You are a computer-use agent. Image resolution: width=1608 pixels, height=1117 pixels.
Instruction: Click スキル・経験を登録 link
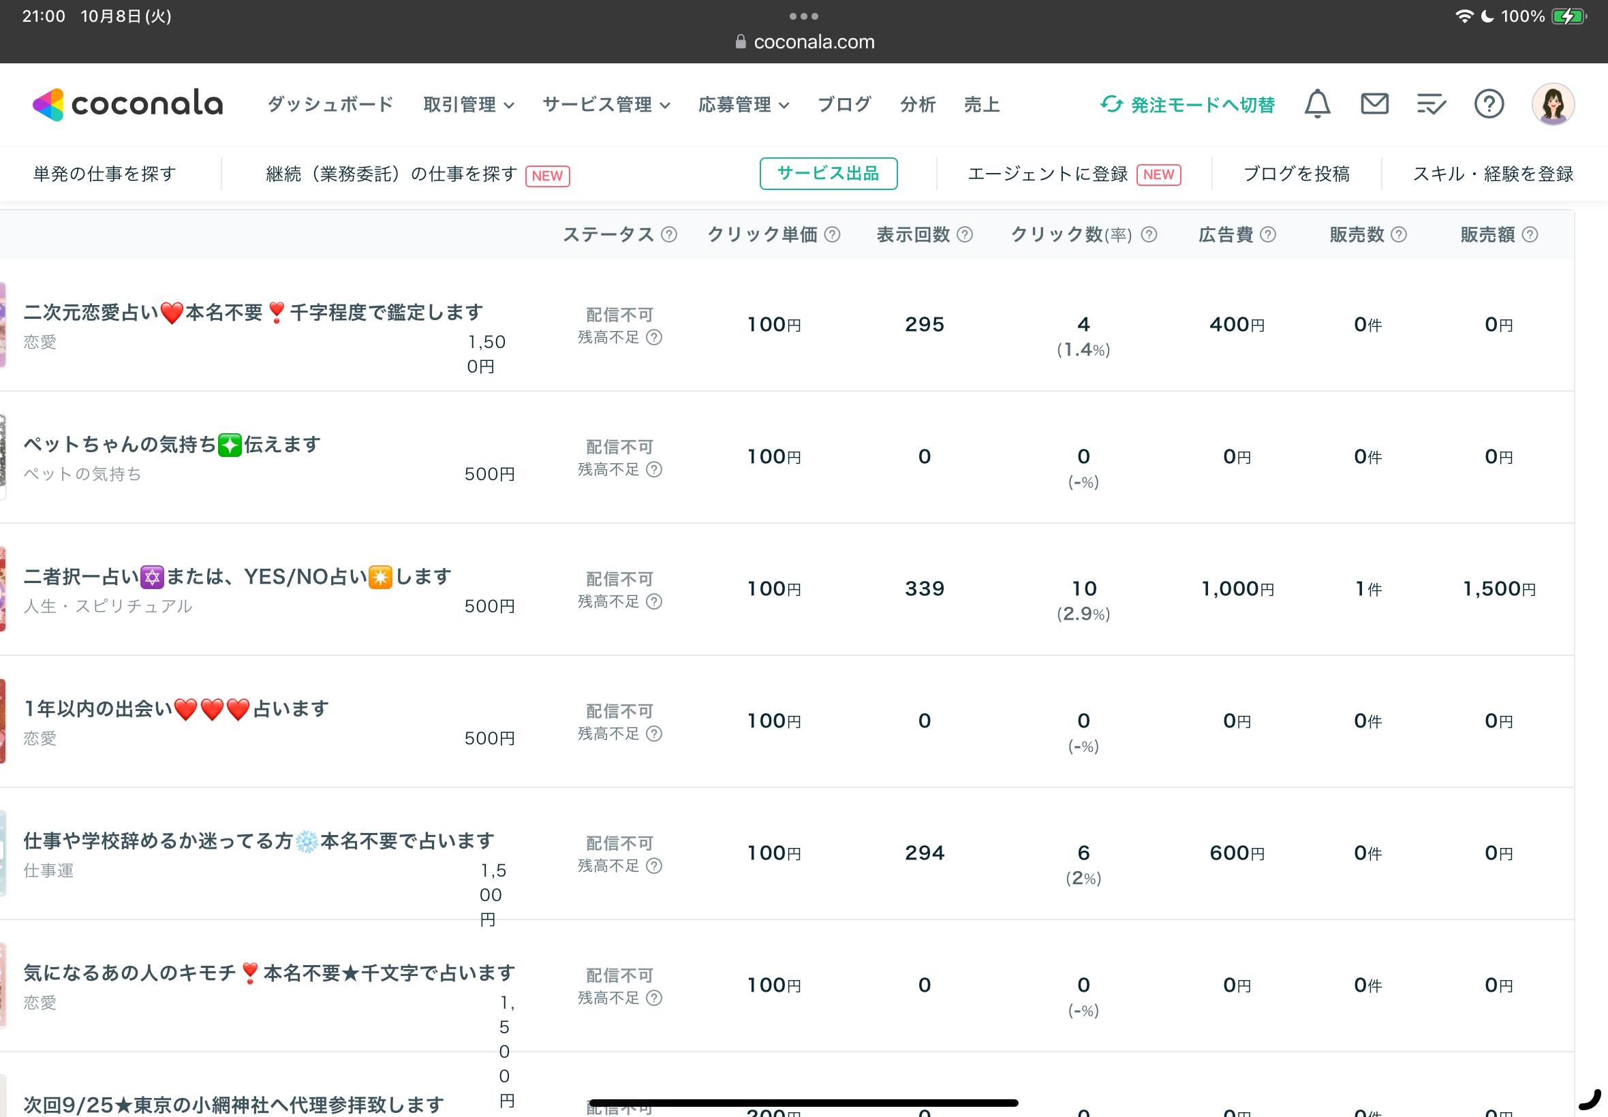(x=1492, y=174)
